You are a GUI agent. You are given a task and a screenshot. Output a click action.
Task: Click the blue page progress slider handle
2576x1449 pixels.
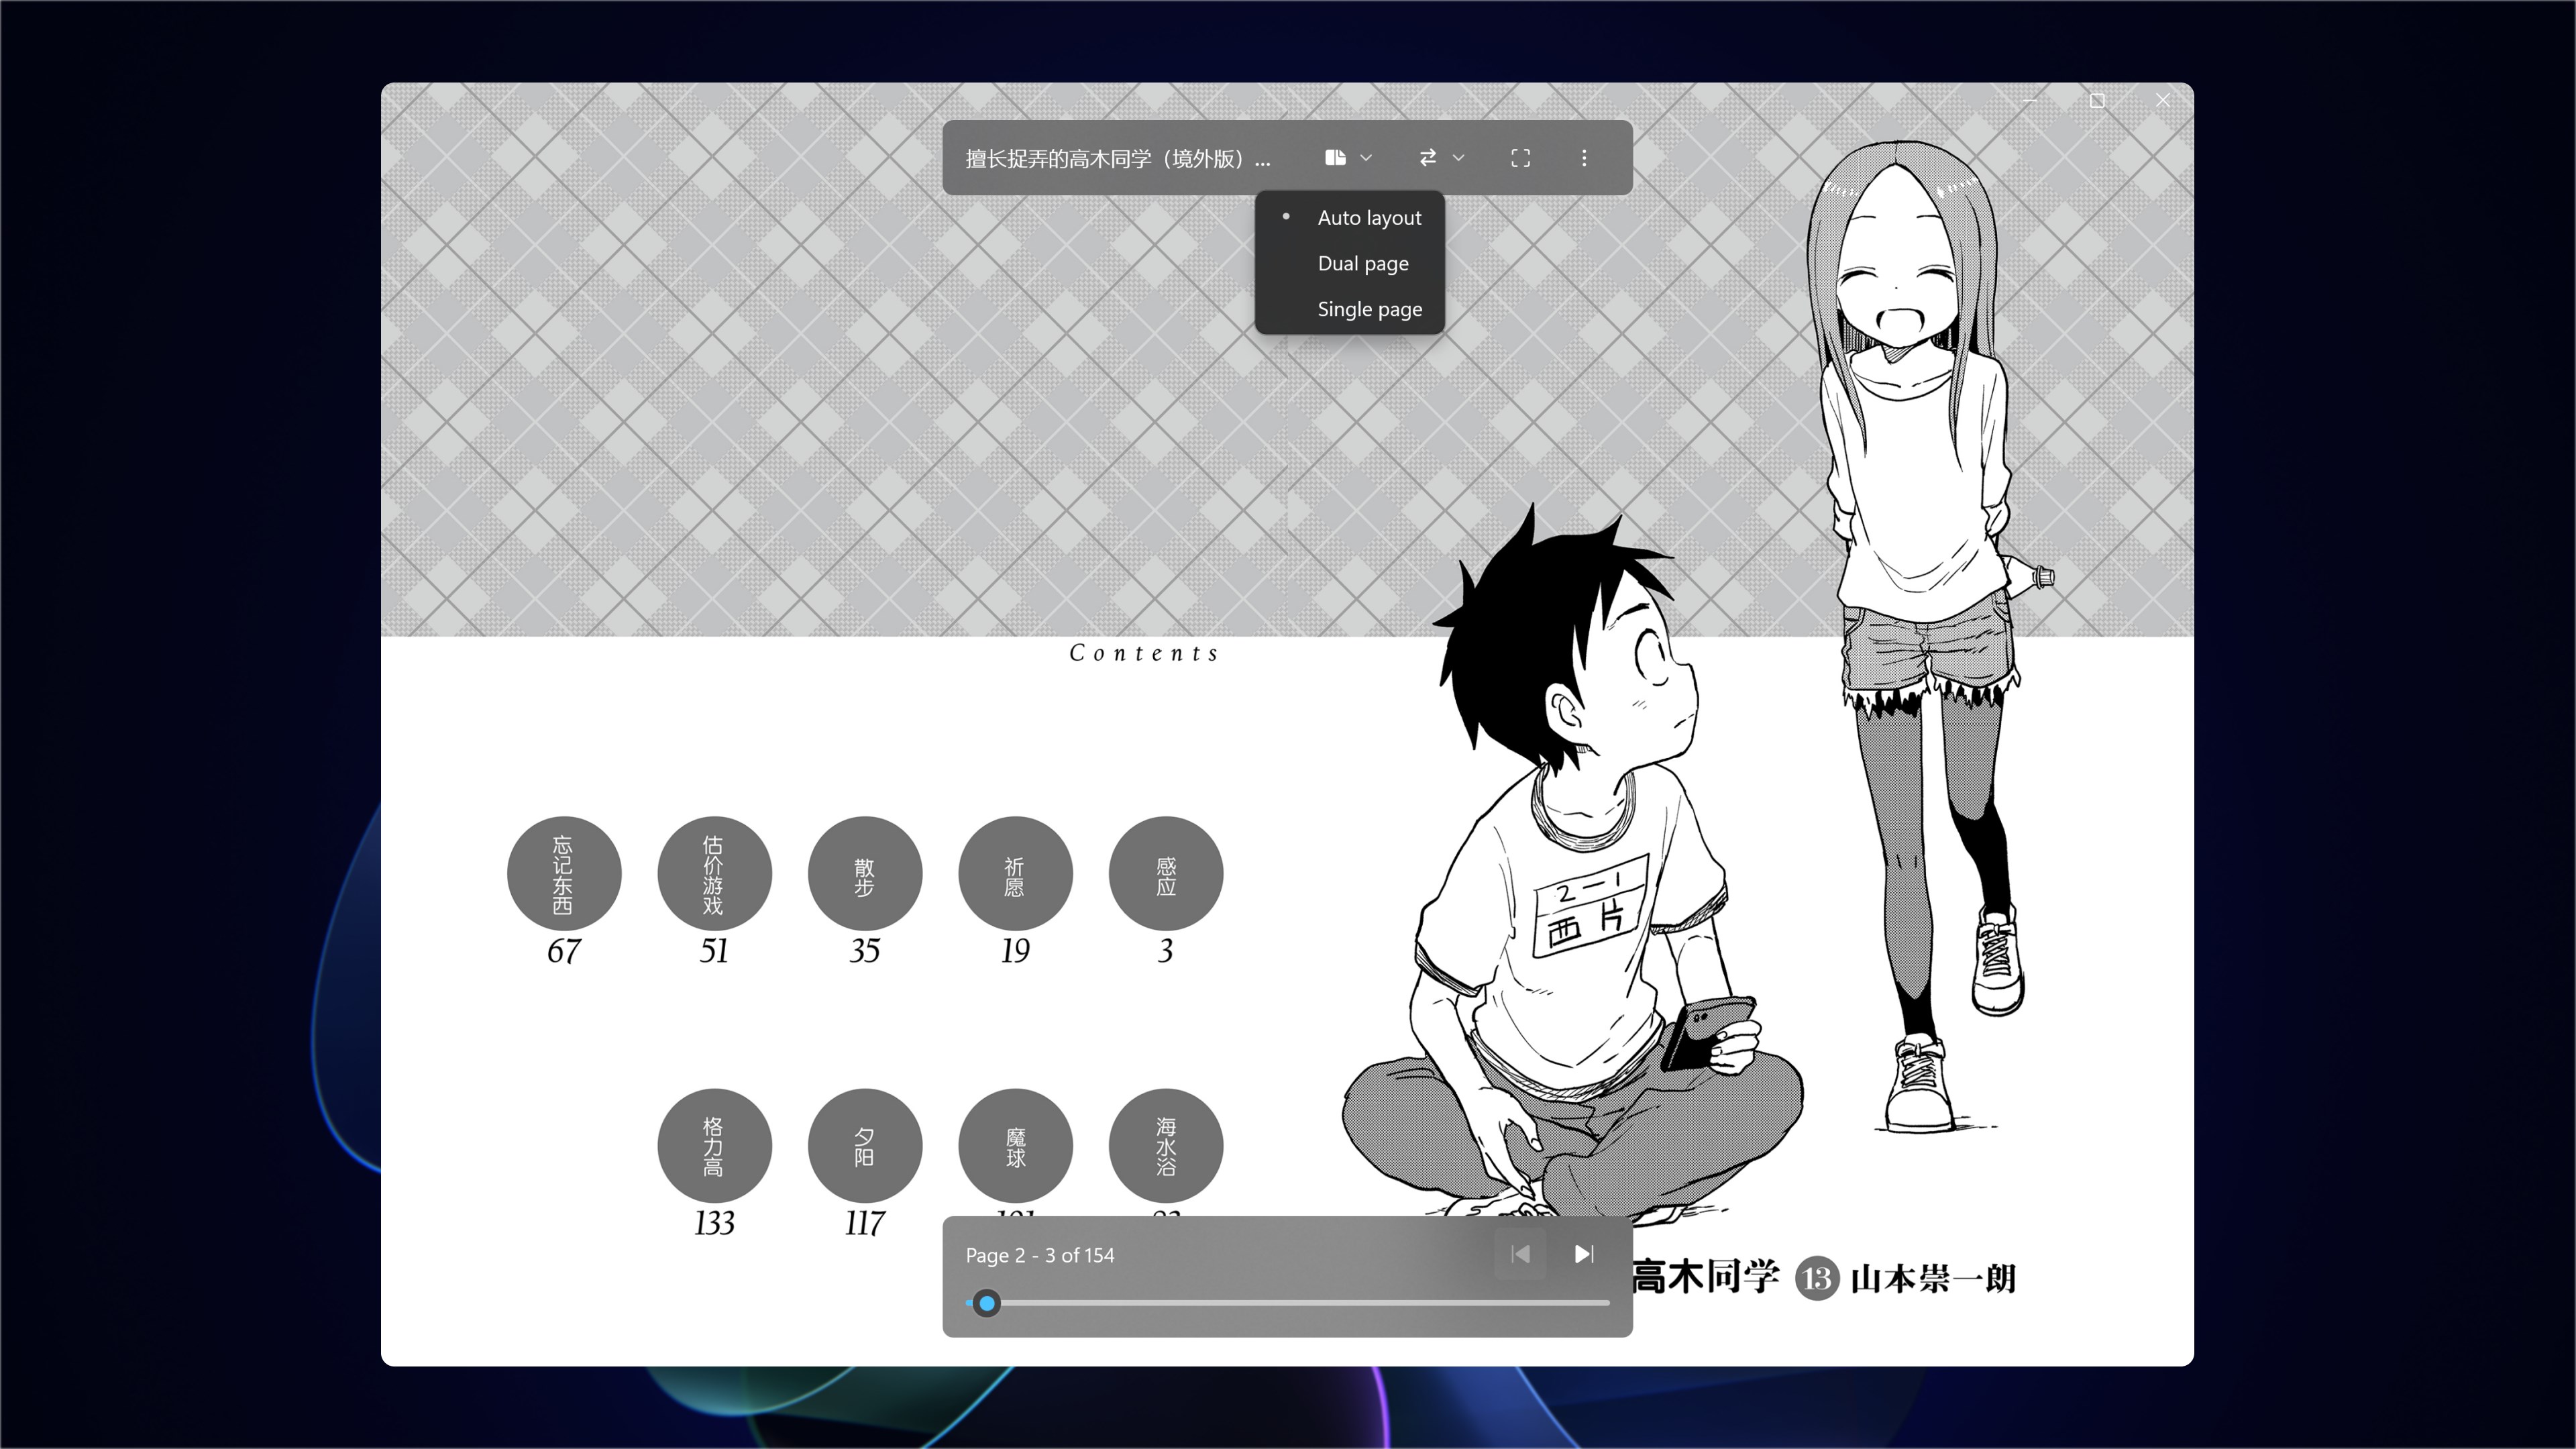pyautogui.click(x=987, y=1303)
